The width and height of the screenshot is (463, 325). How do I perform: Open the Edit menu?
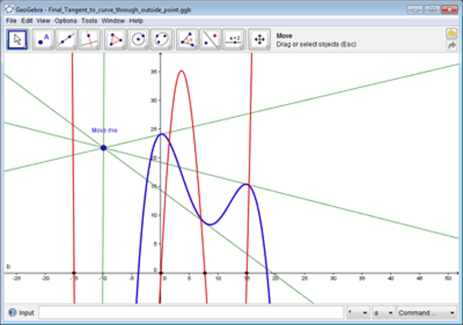27,20
